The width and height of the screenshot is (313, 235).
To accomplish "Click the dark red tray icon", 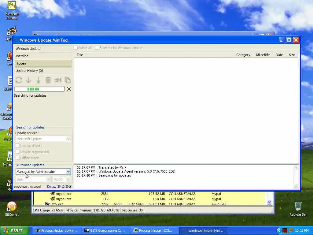I will click(x=285, y=230).
